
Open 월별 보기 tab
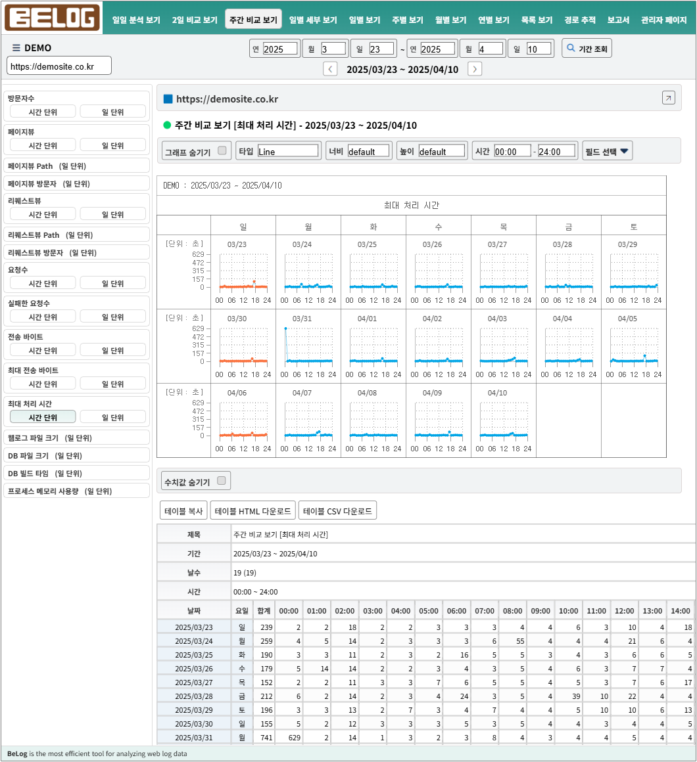tap(450, 20)
